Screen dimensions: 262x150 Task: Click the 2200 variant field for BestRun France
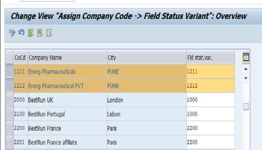pos(211,128)
